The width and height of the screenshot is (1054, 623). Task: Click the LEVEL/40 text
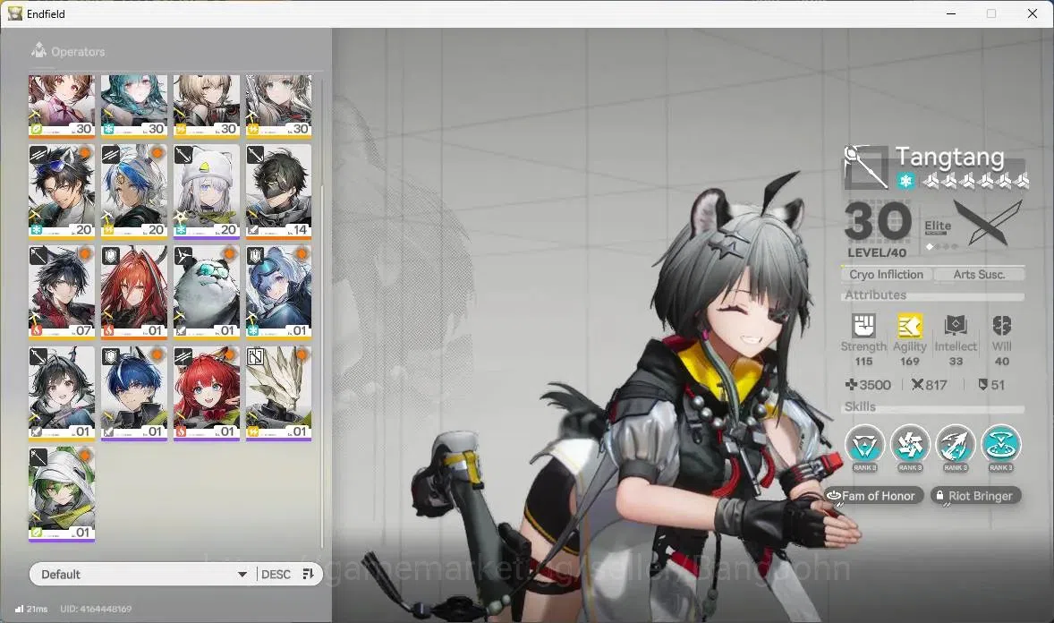tap(877, 253)
